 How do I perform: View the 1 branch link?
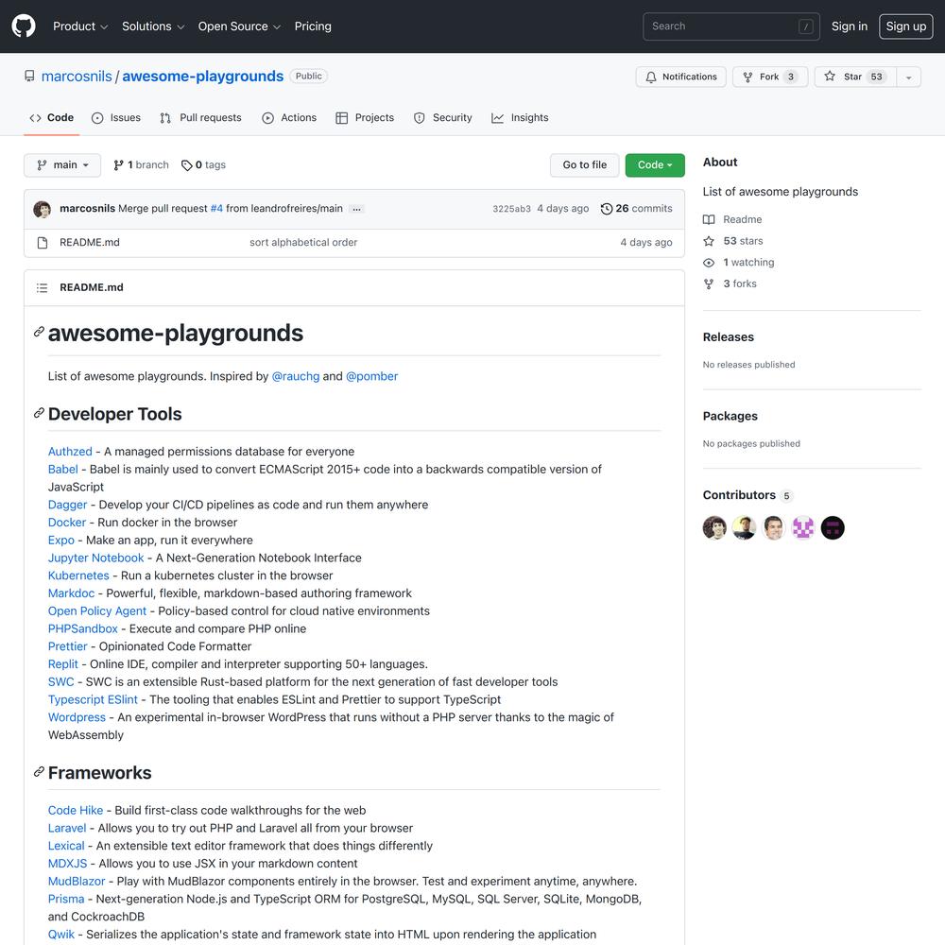[x=141, y=165]
